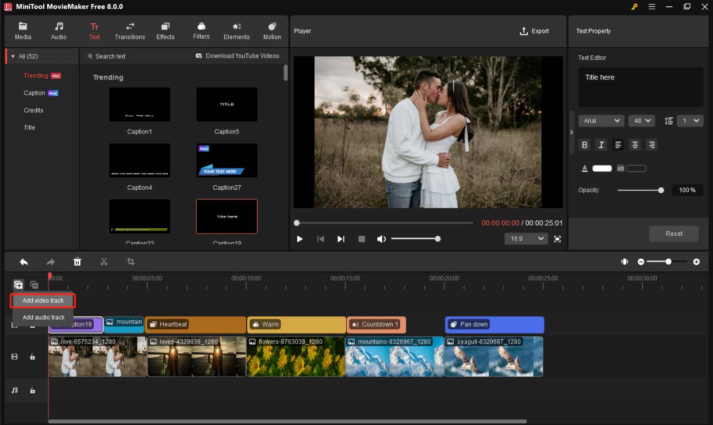Image resolution: width=713 pixels, height=425 pixels.
Task: Mute the player volume speaker icon
Action: coord(381,239)
